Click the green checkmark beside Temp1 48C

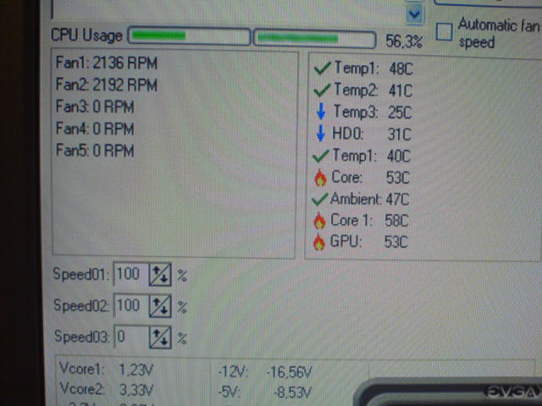[x=322, y=68]
